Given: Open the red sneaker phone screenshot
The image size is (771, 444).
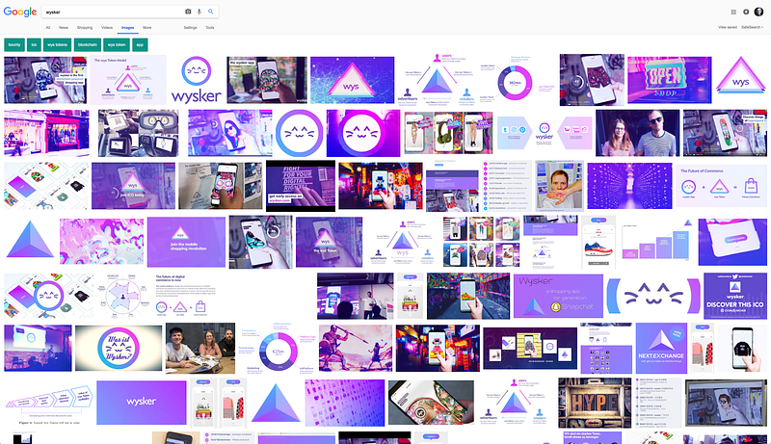Looking at the screenshot, I should click(598, 243).
